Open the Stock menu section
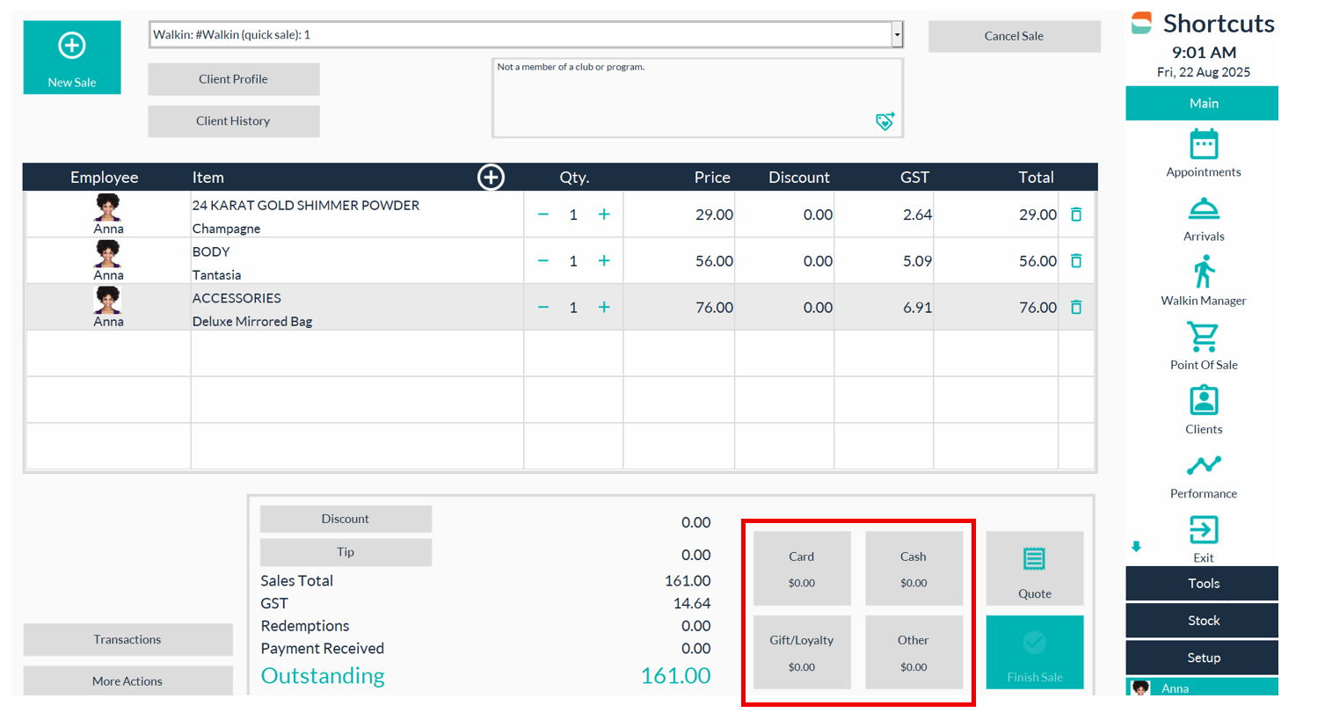This screenshot has width=1325, height=720. tap(1202, 621)
